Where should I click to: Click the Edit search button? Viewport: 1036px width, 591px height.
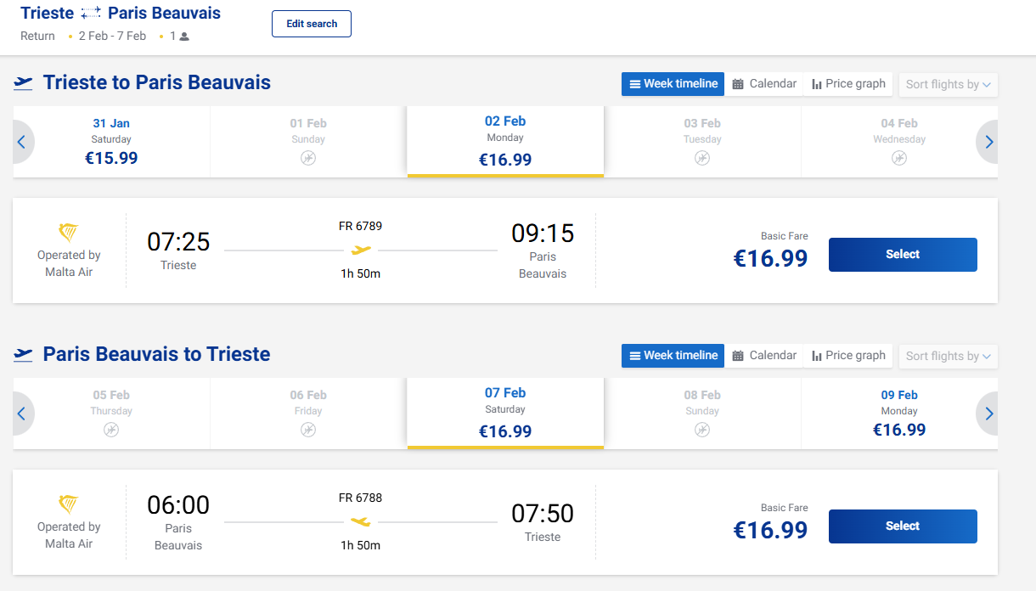point(312,24)
